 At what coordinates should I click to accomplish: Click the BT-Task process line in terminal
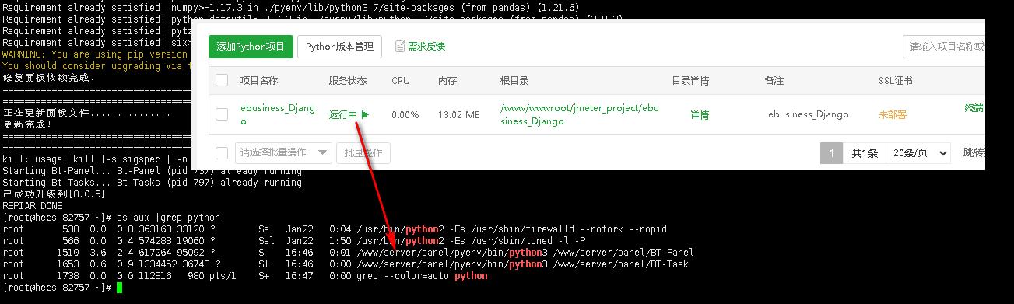click(x=346, y=264)
